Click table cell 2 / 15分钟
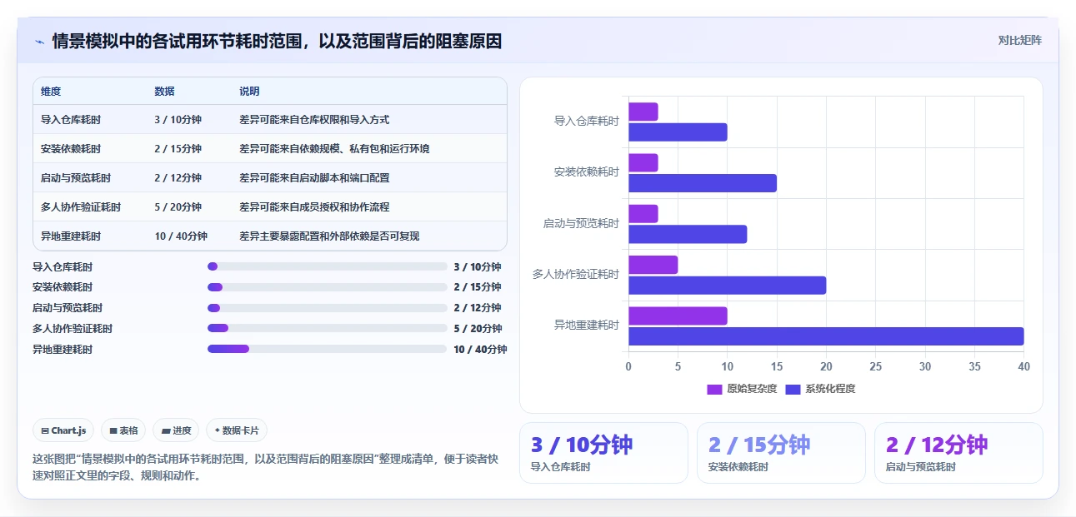1076x517 pixels. coord(178,148)
